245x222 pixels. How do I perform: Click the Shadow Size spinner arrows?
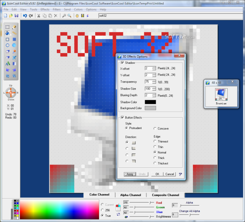[x=154, y=89]
